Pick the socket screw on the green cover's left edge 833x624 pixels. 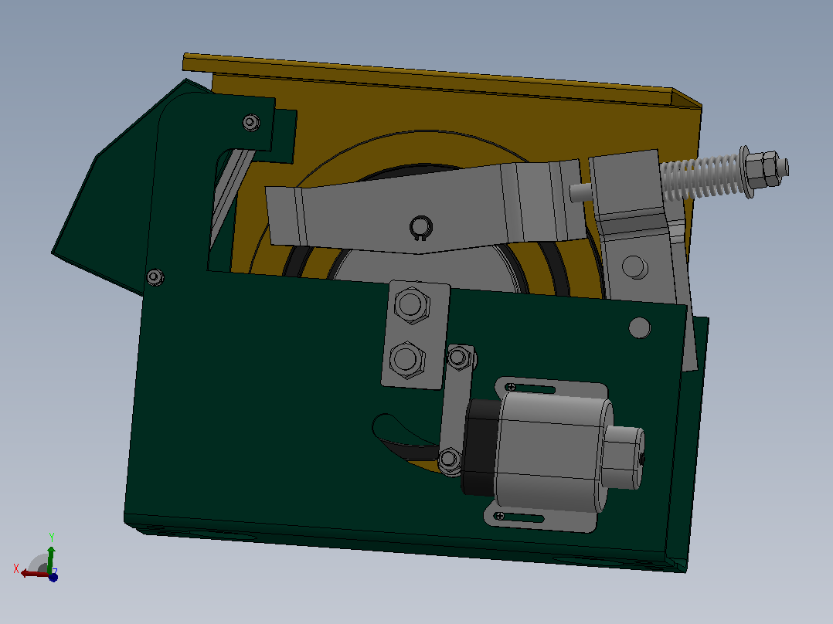[x=155, y=277]
